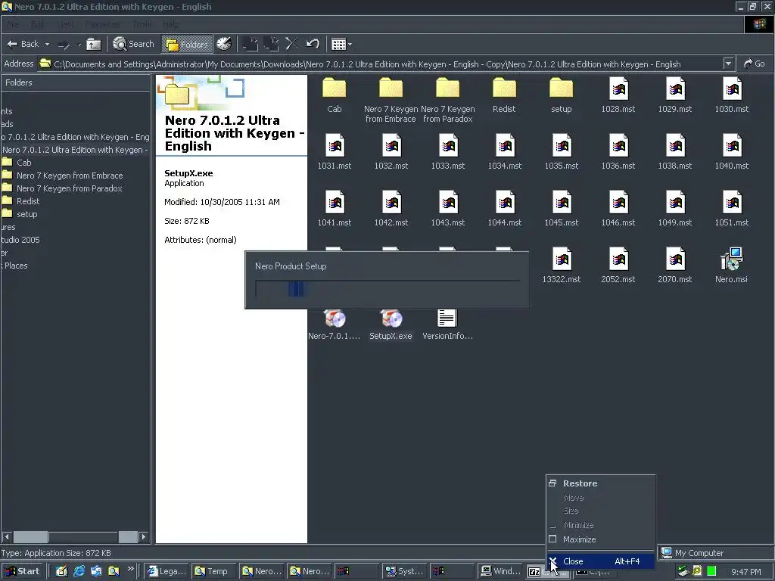Switch to the Wind... taskbar window
Screen dimensions: 775x581
(x=501, y=571)
